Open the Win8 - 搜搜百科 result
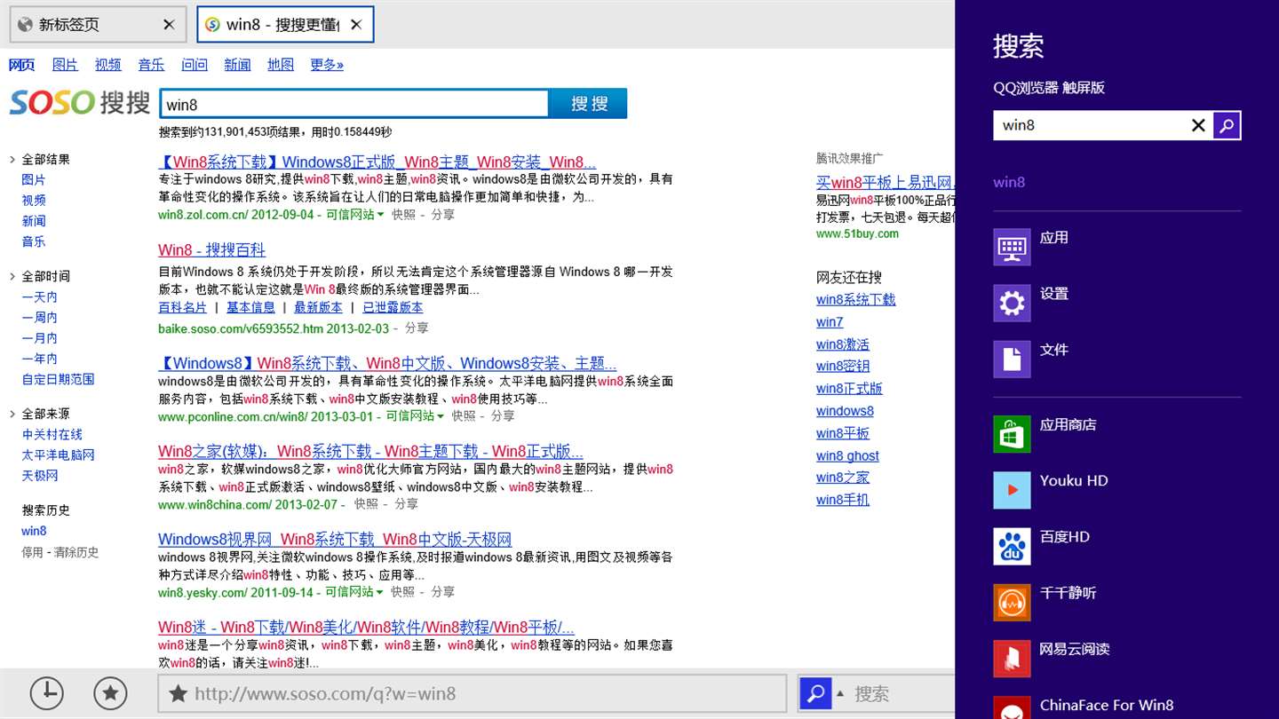This screenshot has width=1279, height=719. pyautogui.click(x=212, y=250)
